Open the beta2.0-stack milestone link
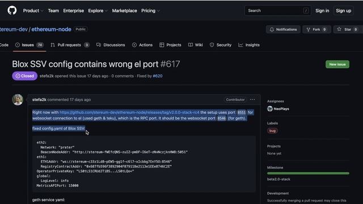363x204 pixels. (278, 179)
